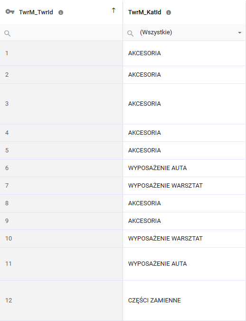Click info icon next to TwrM_TwrId header
Viewport: 246px width, 321px height.
[61, 12]
